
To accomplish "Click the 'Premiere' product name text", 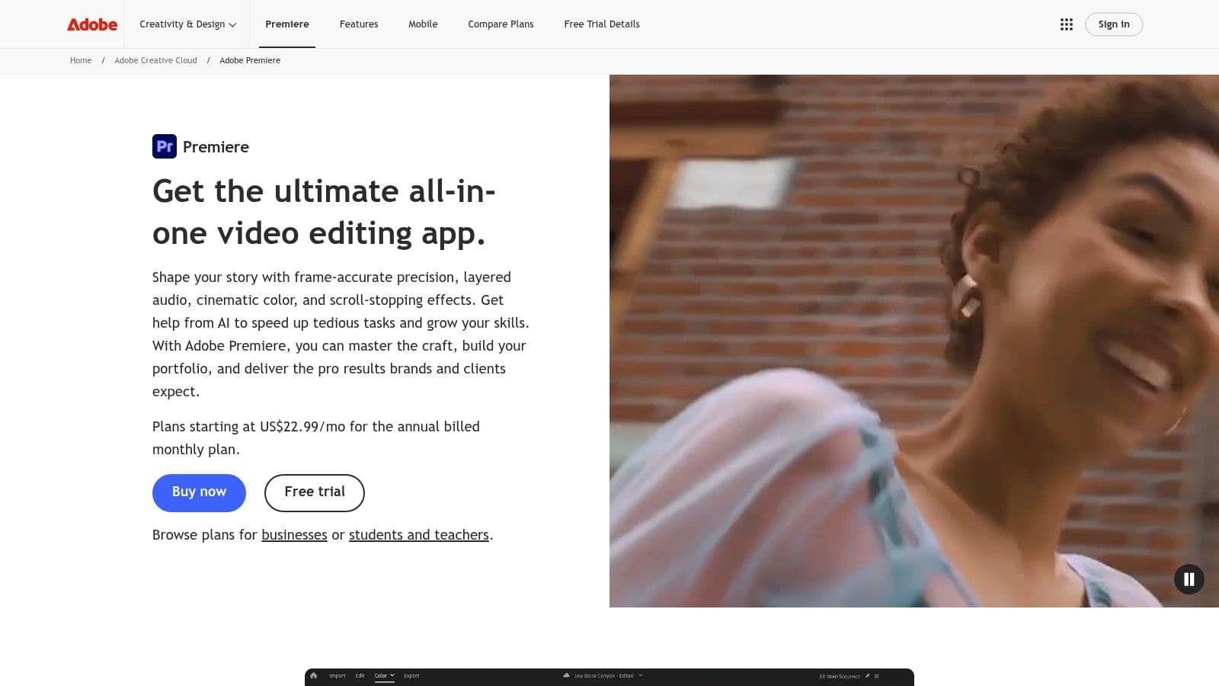I will coord(216,146).
